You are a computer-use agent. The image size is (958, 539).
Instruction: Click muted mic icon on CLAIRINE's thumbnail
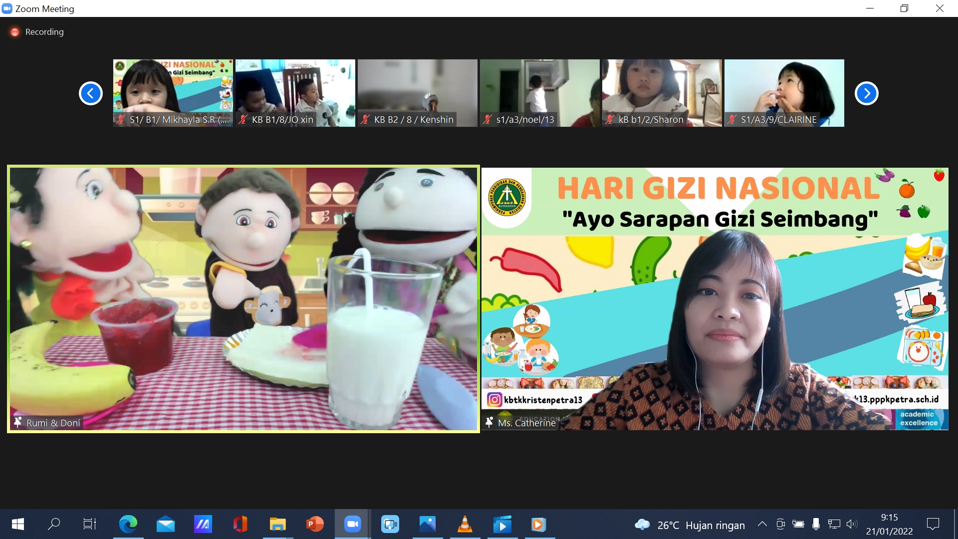(x=732, y=119)
